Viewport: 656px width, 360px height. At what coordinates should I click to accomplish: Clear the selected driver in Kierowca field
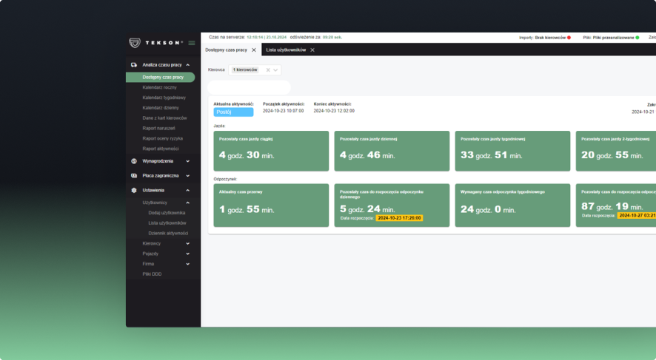[268, 69]
